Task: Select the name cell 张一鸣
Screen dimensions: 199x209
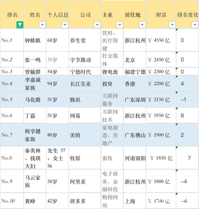Action: click(x=35, y=60)
